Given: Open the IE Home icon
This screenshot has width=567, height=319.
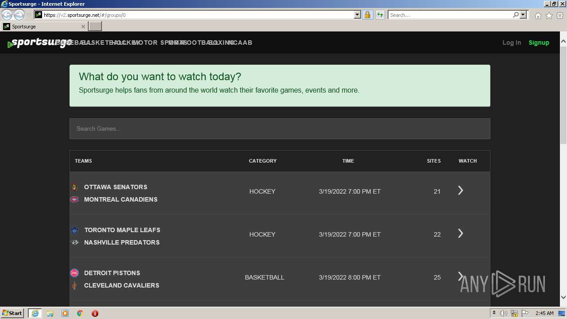Looking at the screenshot, I should click(x=538, y=16).
